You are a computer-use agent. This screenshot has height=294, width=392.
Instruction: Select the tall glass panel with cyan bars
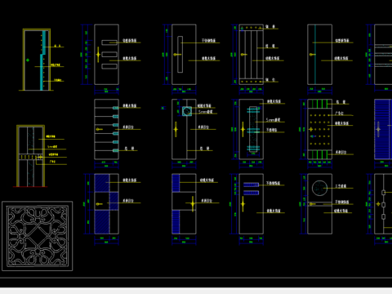tap(253, 129)
